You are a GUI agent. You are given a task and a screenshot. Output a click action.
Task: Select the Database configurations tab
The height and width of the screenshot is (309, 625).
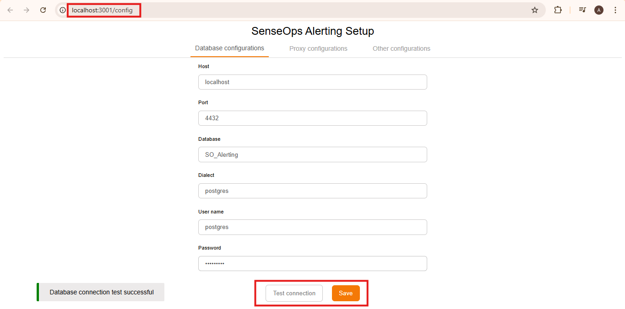pos(229,48)
